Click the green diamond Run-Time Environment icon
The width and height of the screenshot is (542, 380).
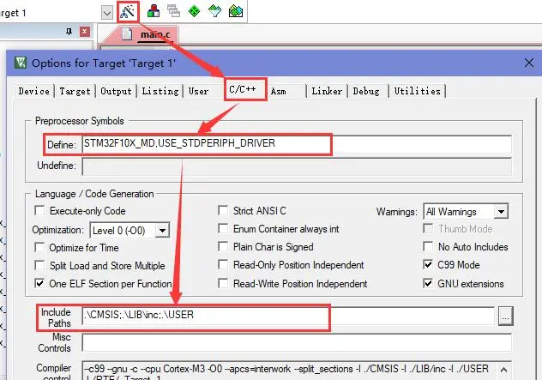tap(194, 11)
